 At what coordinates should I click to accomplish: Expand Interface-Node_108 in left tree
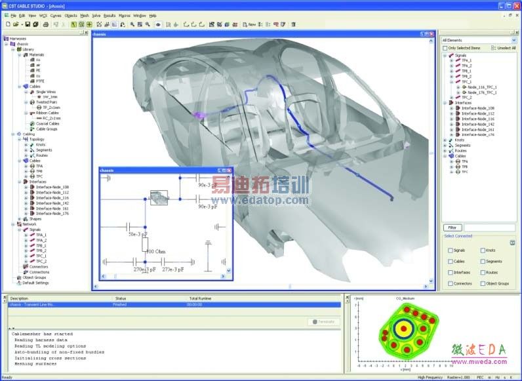(26, 187)
